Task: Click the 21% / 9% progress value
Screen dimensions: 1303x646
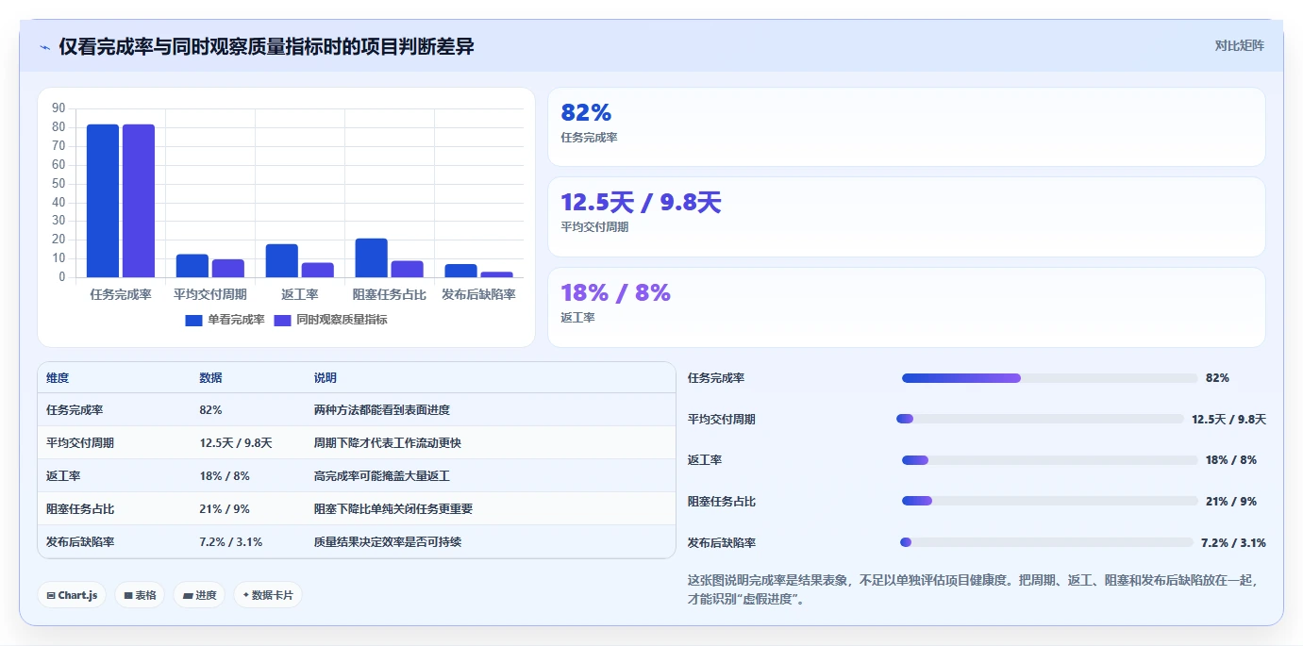Action: click(x=1231, y=502)
